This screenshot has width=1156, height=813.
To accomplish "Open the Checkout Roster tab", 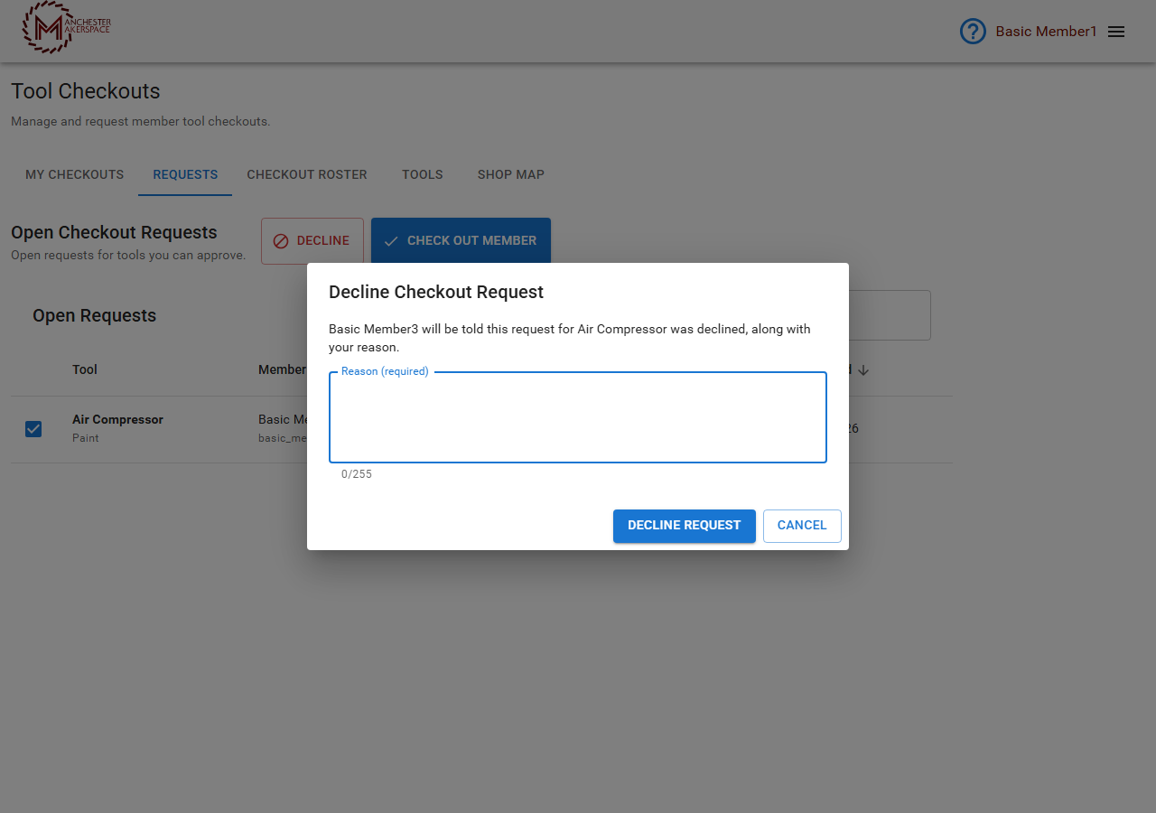I will (x=307, y=174).
